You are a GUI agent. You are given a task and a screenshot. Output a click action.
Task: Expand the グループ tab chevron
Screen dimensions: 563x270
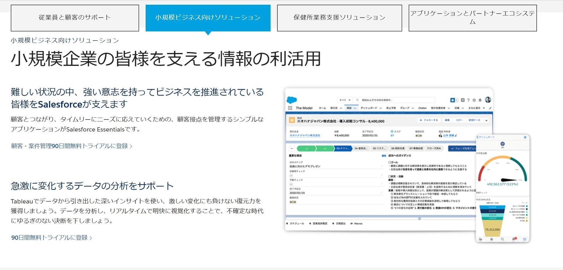(413, 108)
